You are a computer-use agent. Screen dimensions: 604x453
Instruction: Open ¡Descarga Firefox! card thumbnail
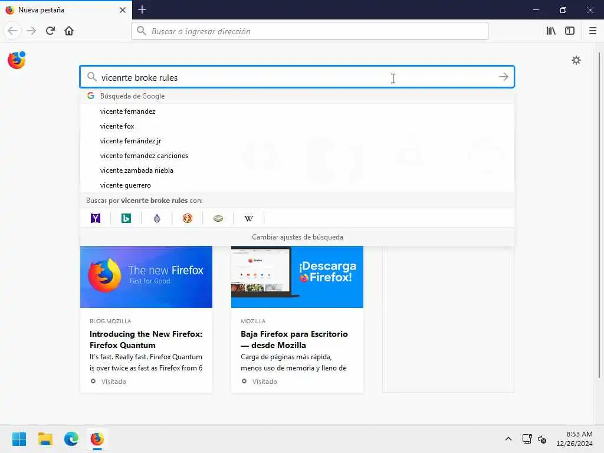click(x=297, y=277)
